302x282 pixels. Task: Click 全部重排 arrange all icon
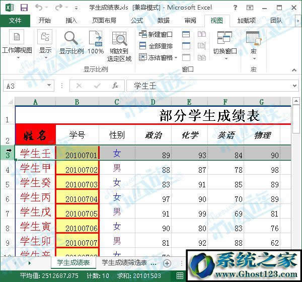[143, 46]
